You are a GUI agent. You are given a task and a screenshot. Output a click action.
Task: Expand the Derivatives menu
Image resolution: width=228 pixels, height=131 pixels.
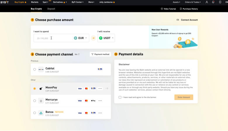pos(60,2)
